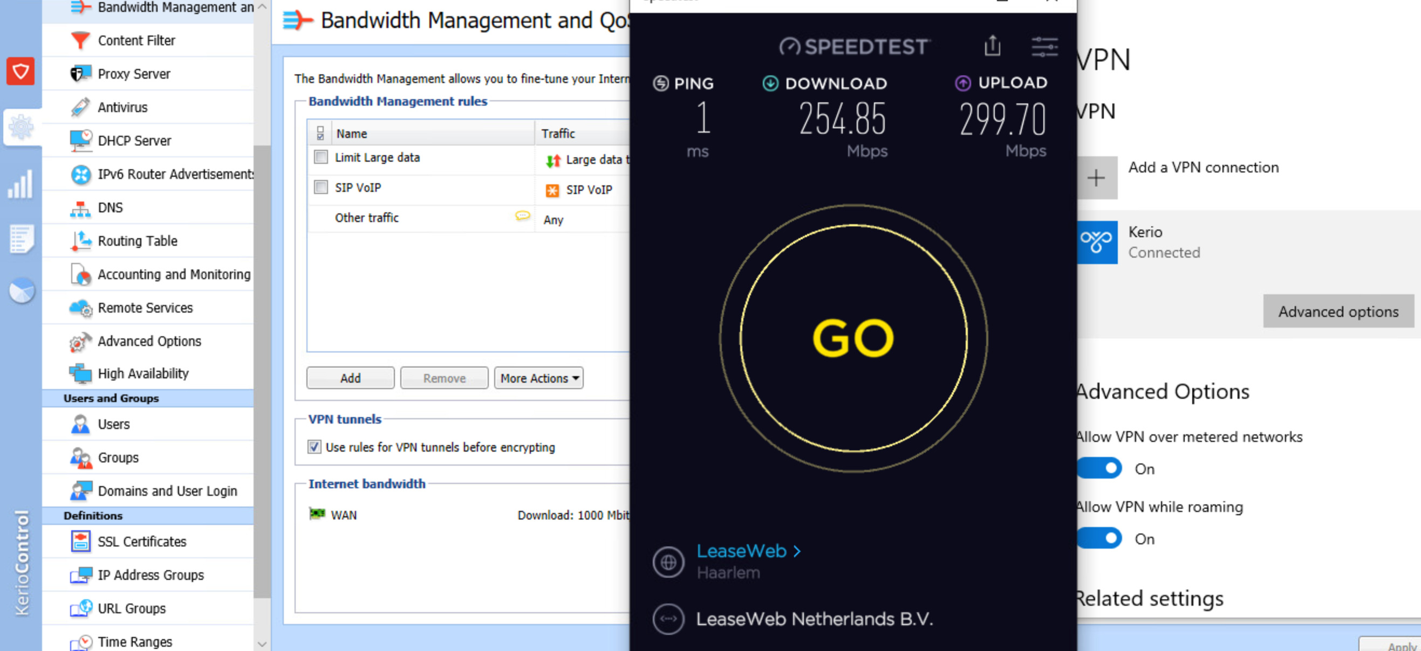Check the Limit Large data rule
The width and height of the screenshot is (1421, 651).
pyautogui.click(x=320, y=157)
